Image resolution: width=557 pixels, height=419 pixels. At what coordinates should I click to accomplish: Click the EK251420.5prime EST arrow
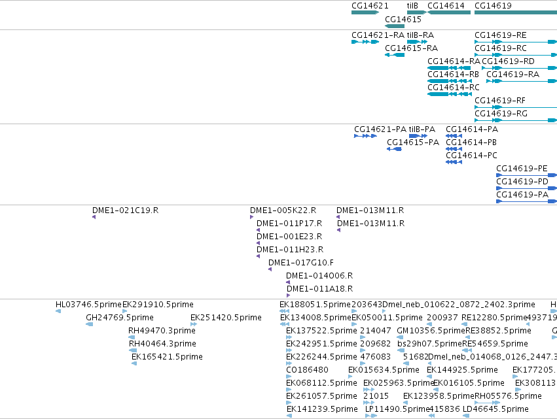[x=194, y=324]
